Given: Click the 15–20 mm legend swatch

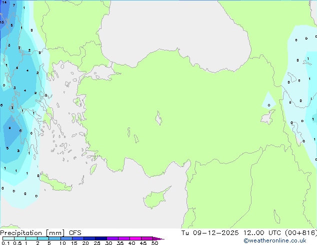Looking at the screenshot, I should [78, 238].
